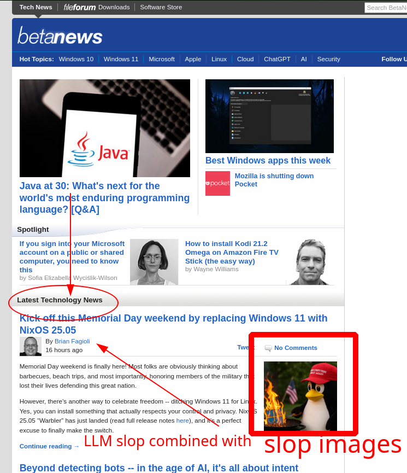The width and height of the screenshot is (407, 473).
Task: Select Microsoft hot topic
Action: click(x=162, y=59)
